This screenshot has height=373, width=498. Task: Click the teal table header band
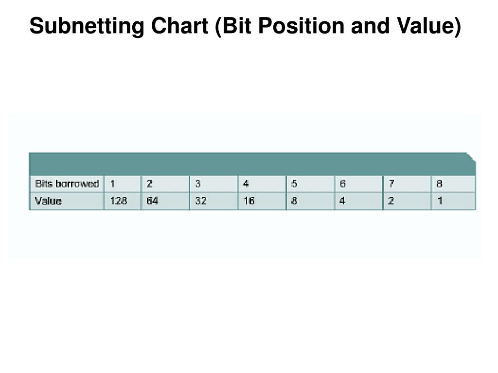tap(252, 164)
